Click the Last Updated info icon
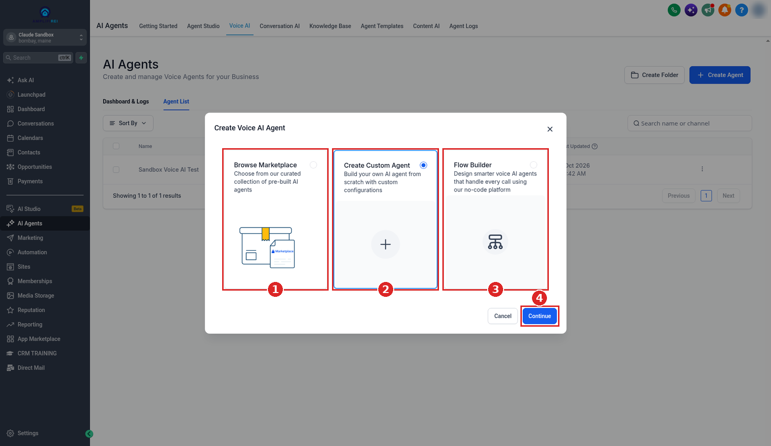Screen dimensions: 771x446 point(595,146)
